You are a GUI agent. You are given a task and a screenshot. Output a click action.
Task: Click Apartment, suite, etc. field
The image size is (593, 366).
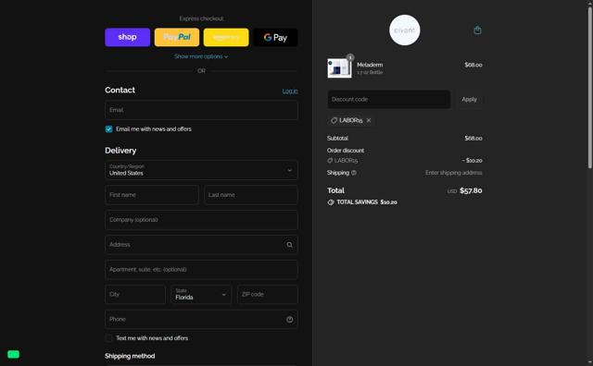point(201,270)
